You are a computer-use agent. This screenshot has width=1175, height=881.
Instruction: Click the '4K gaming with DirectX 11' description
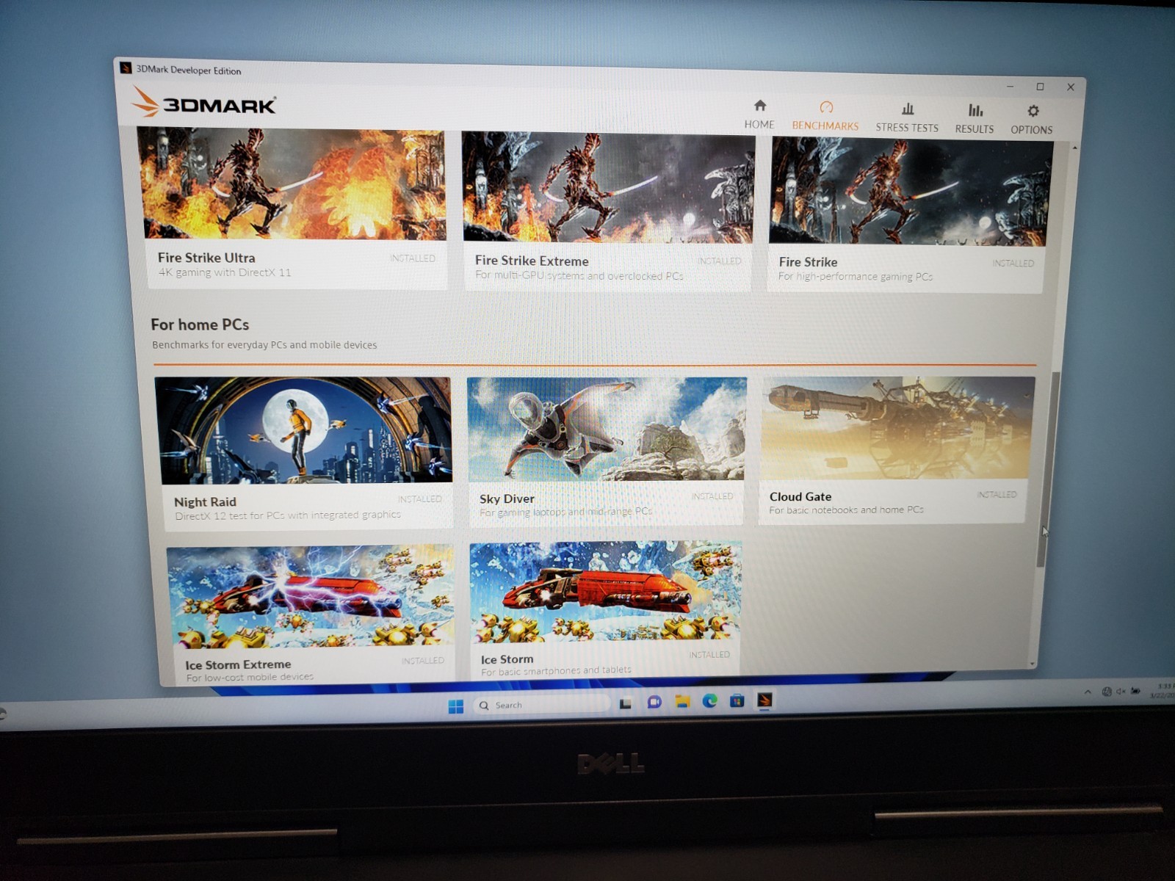click(x=225, y=272)
